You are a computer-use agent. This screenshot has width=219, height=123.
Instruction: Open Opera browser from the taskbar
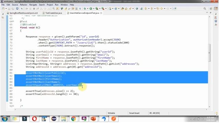(34, 119)
